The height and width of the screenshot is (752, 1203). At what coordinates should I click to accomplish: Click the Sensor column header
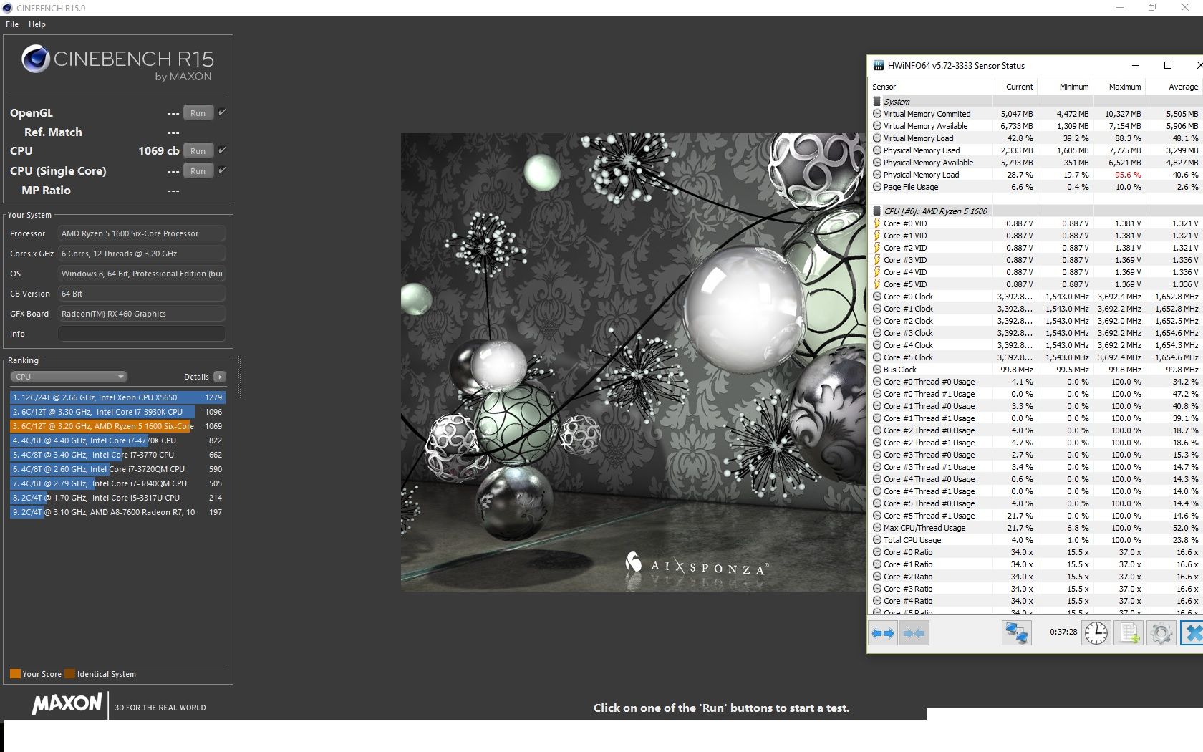[930, 87]
